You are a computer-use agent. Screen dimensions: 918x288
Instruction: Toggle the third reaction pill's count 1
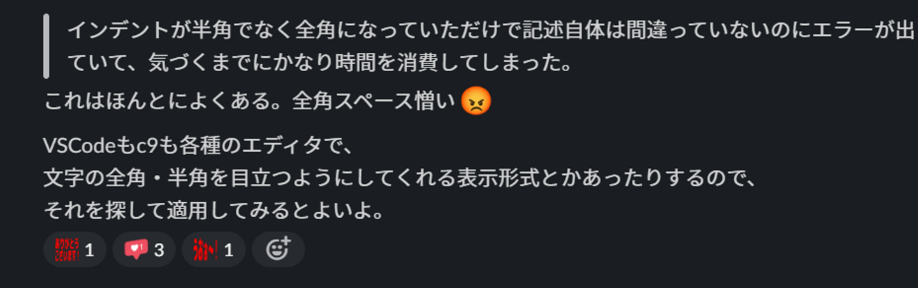[x=229, y=250]
